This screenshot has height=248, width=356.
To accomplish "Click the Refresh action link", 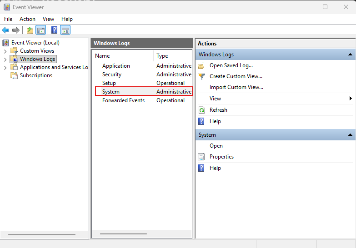I will (x=218, y=110).
